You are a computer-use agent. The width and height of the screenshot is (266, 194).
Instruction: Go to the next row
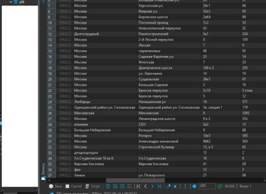[x=152, y=186]
